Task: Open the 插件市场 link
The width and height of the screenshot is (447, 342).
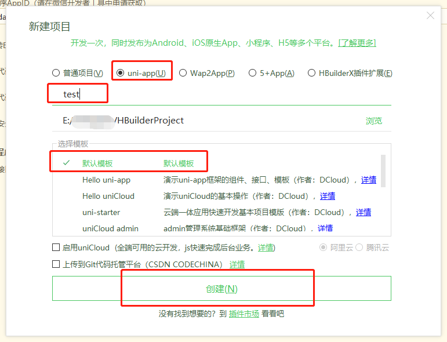Action: 244,314
